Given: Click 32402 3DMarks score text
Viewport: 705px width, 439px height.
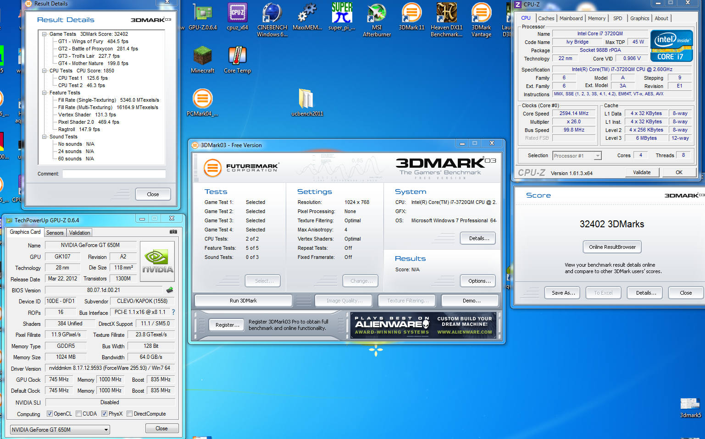Looking at the screenshot, I should (x=612, y=224).
